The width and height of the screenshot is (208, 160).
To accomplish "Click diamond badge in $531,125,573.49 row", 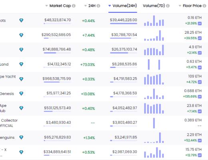I will (x=21, y=108).
